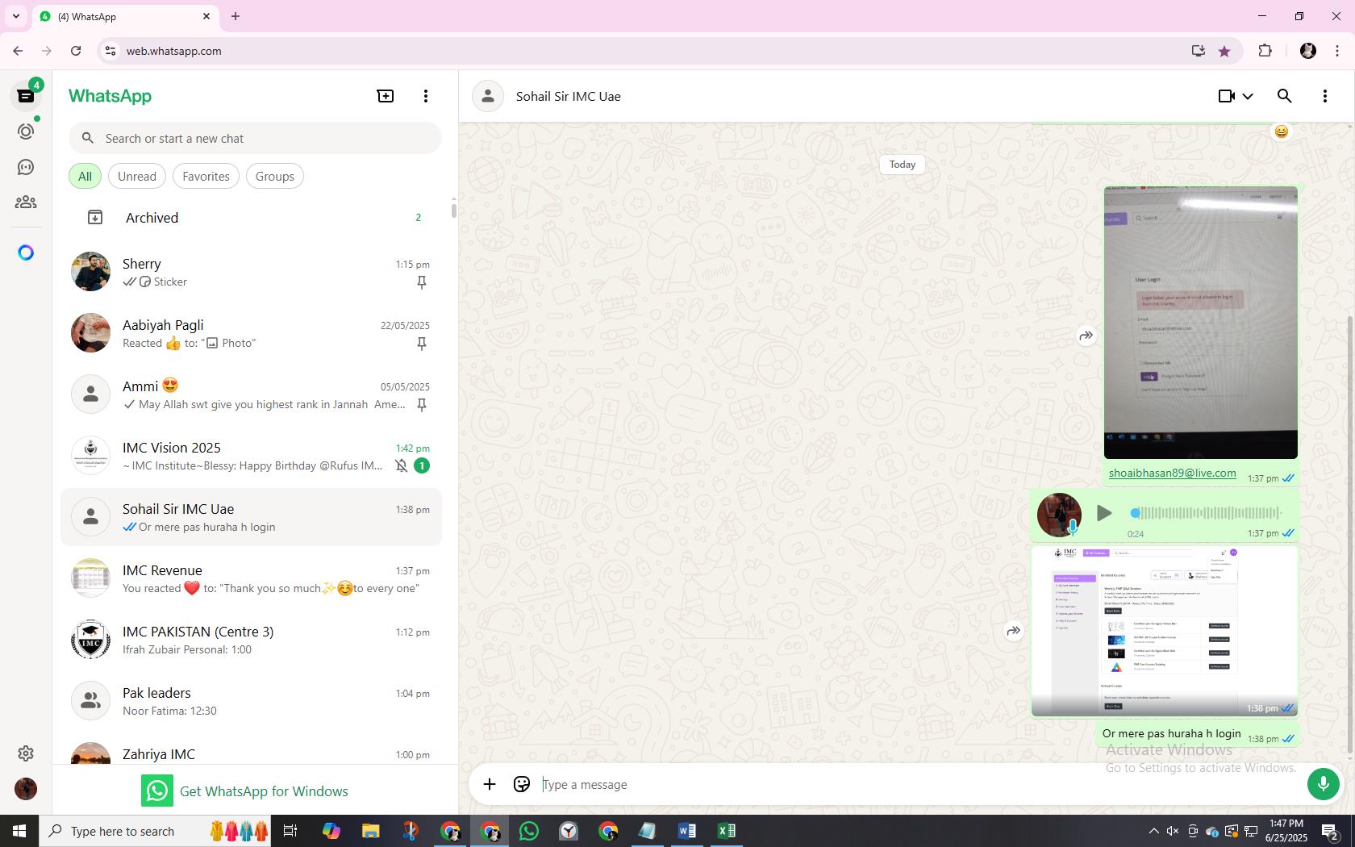Open the Channels sidebar icon
This screenshot has width=1355, height=847.
(26, 167)
